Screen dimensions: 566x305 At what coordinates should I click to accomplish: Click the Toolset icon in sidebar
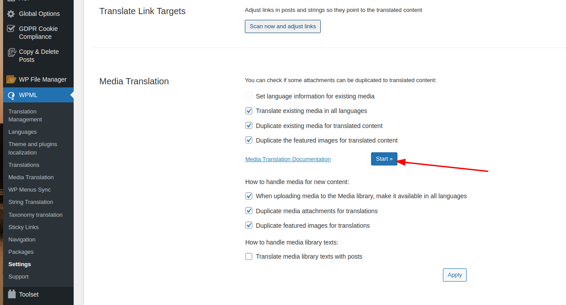(x=11, y=294)
